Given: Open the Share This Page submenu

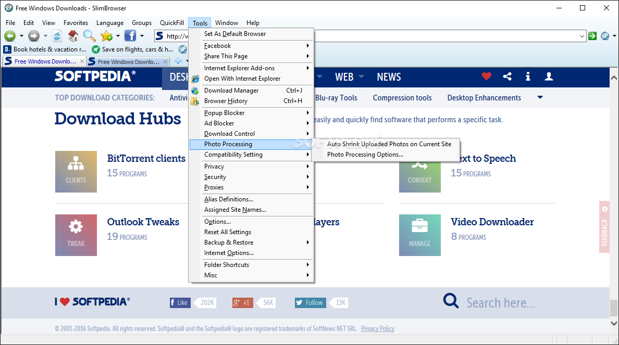Looking at the screenshot, I should 251,56.
